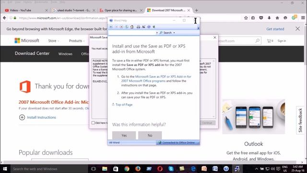Open File Explorer from taskbar
The width and height of the screenshot is (307, 173).
(105, 169)
